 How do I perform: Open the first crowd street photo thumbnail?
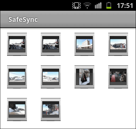17,44
